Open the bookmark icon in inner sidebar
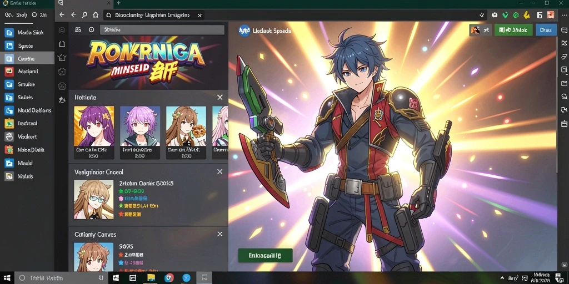The image size is (569, 284). click(62, 44)
